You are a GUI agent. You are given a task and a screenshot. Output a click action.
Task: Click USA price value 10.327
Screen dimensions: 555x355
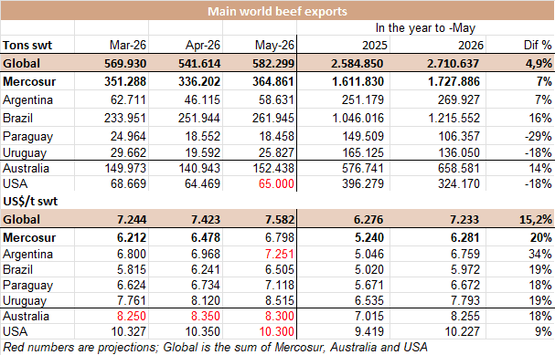click(x=129, y=331)
